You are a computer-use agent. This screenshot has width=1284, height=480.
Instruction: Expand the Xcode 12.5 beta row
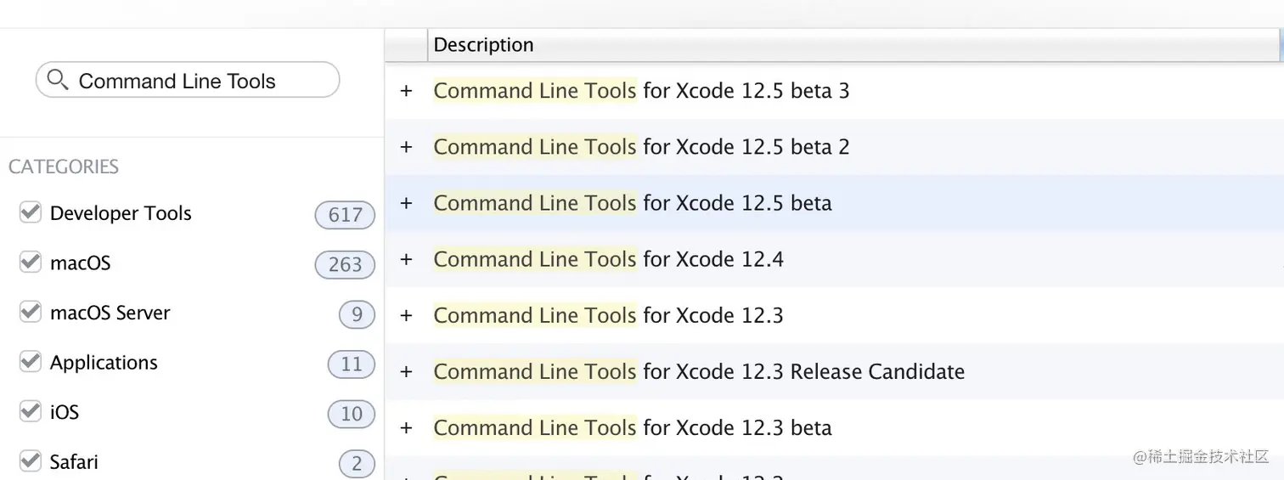[406, 203]
